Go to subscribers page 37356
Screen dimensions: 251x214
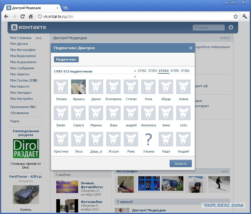185,71
